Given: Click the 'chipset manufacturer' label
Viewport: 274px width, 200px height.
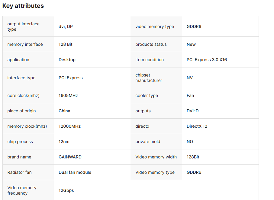Looking at the screenshot, I should 149,78.
